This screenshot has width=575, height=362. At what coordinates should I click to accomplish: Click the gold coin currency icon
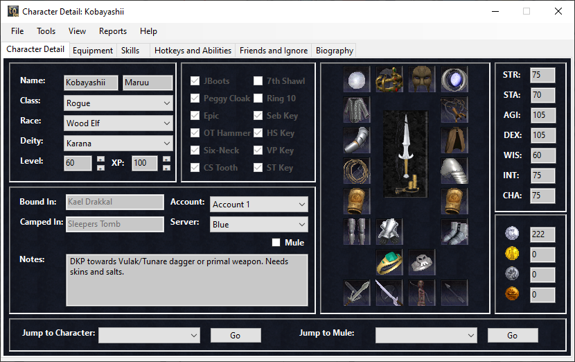coord(511,255)
